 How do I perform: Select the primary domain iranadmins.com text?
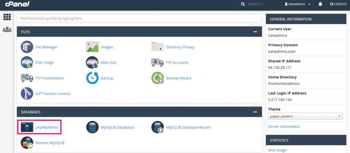click(282, 51)
